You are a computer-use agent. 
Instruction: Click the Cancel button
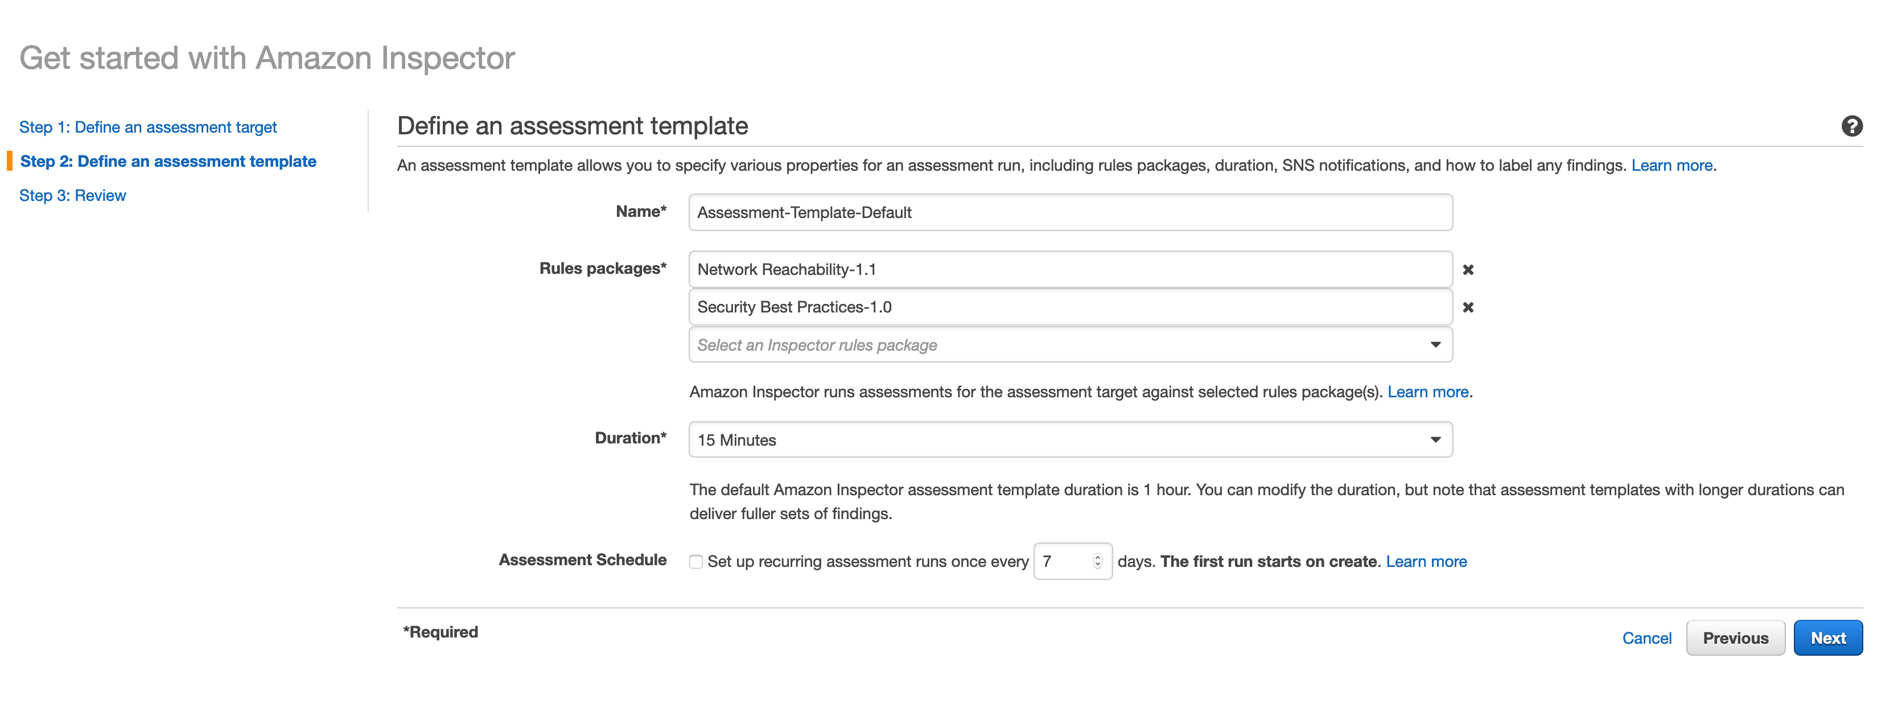point(1646,637)
